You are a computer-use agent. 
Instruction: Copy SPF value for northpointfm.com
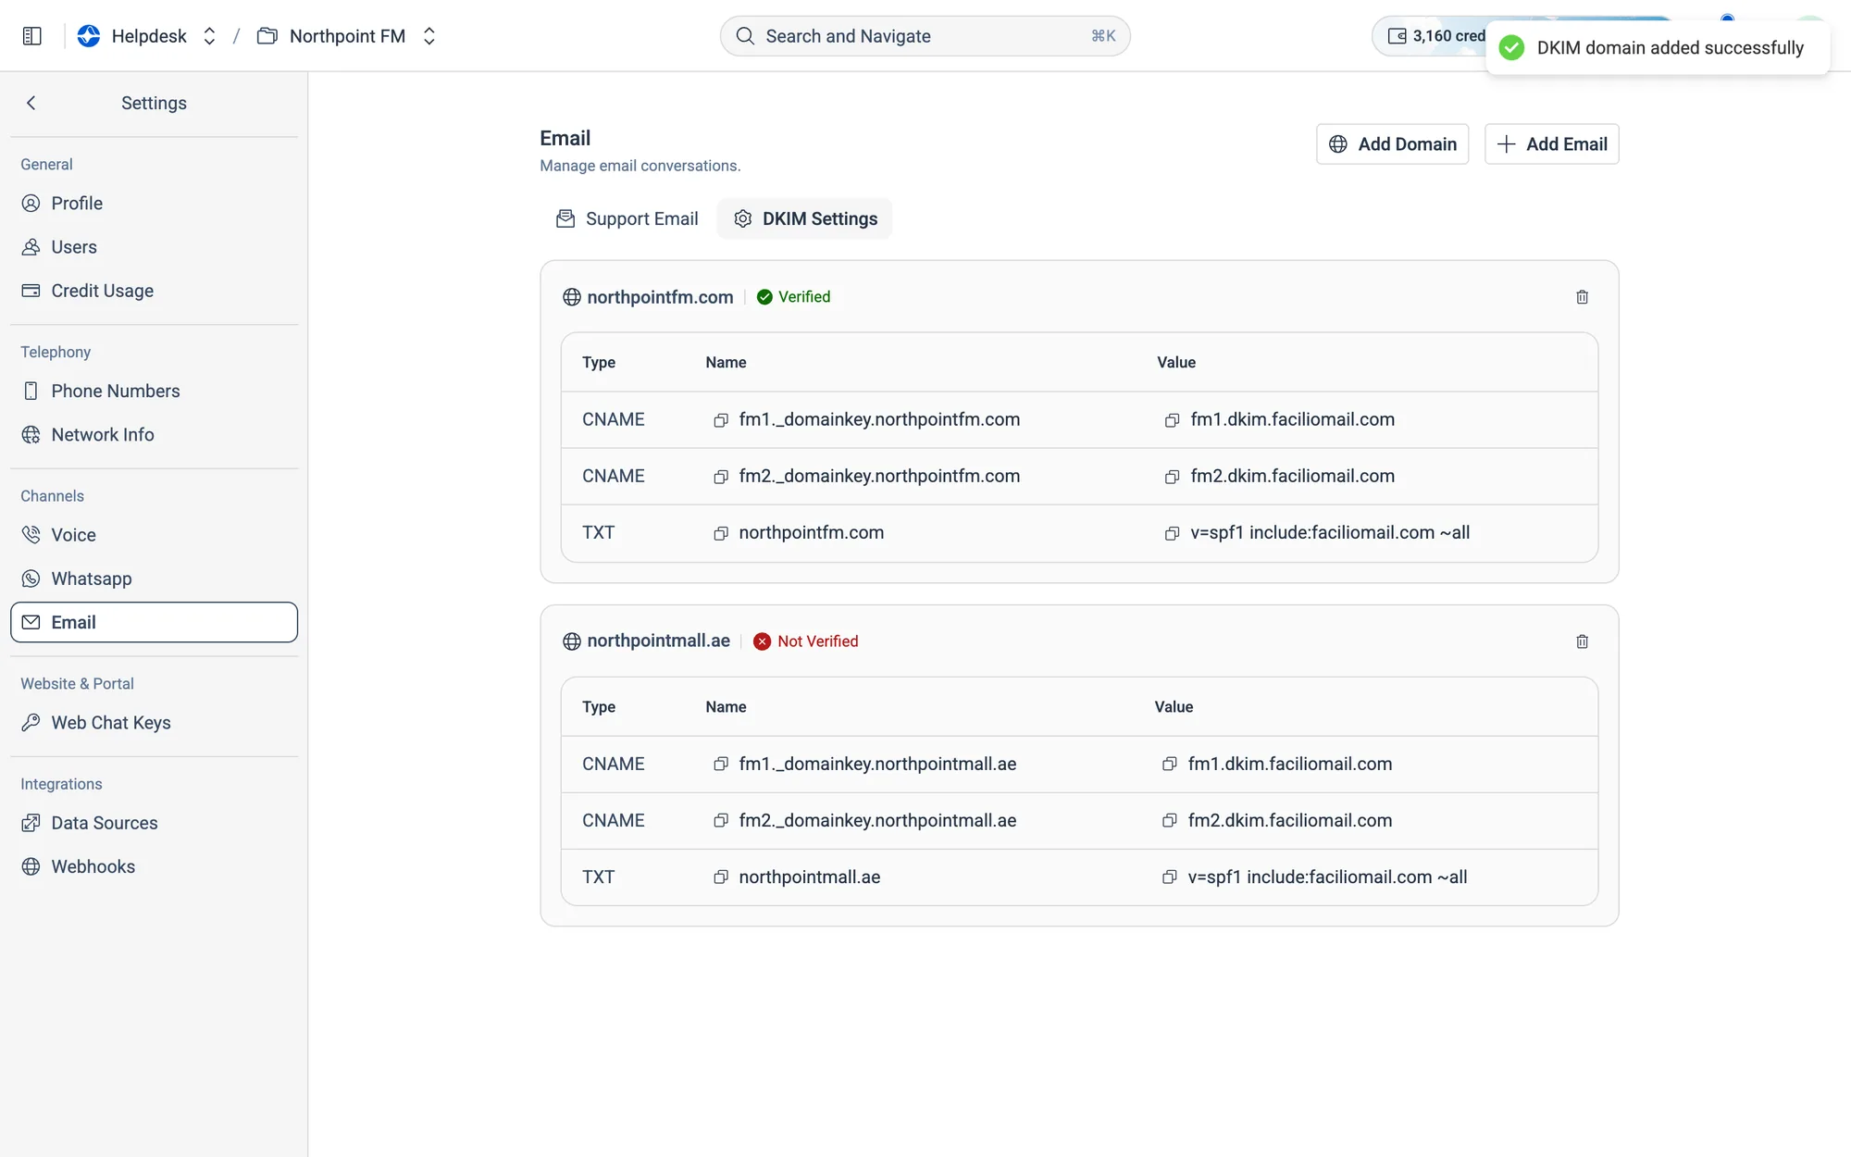point(1172,533)
